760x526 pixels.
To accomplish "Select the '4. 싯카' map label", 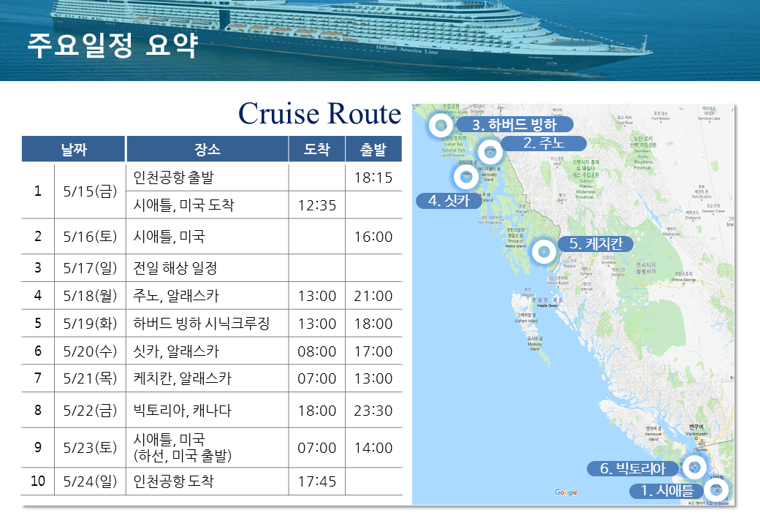I will click(x=449, y=200).
